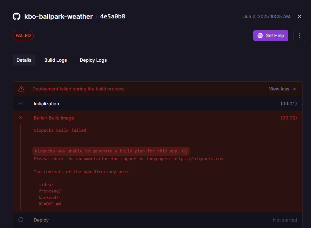Screen dimensions: 311x228
Task: Click the Get Help button
Action: point(271,36)
